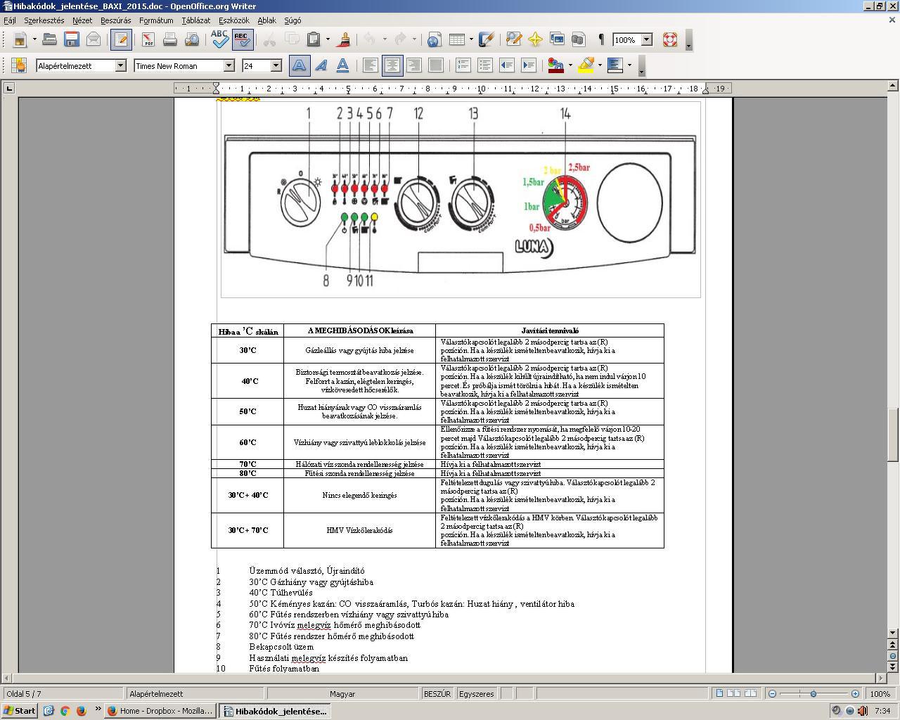Click the New document icon
Screen dimensions: 900x720
(20, 39)
